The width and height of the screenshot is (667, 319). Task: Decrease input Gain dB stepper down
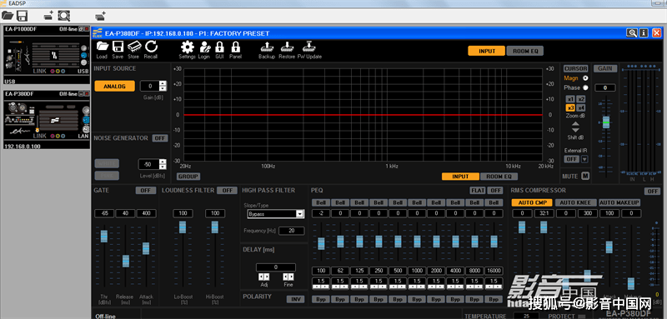click(163, 88)
